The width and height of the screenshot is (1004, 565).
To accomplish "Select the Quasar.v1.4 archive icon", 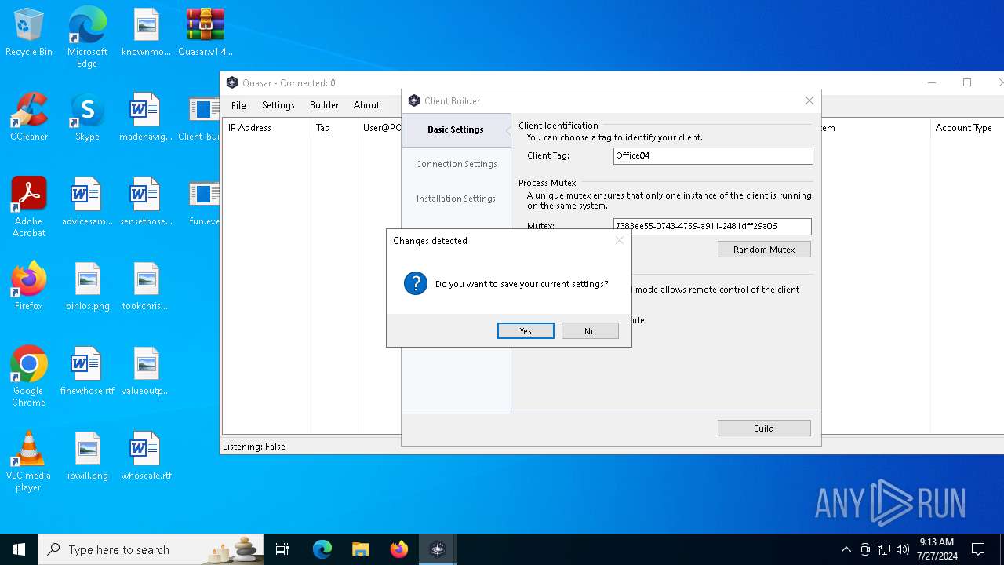I will [206, 33].
